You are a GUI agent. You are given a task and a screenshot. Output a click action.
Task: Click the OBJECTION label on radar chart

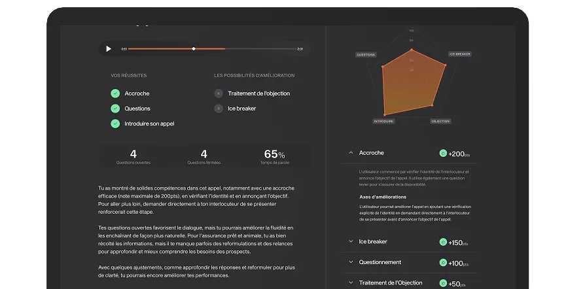[x=440, y=122]
